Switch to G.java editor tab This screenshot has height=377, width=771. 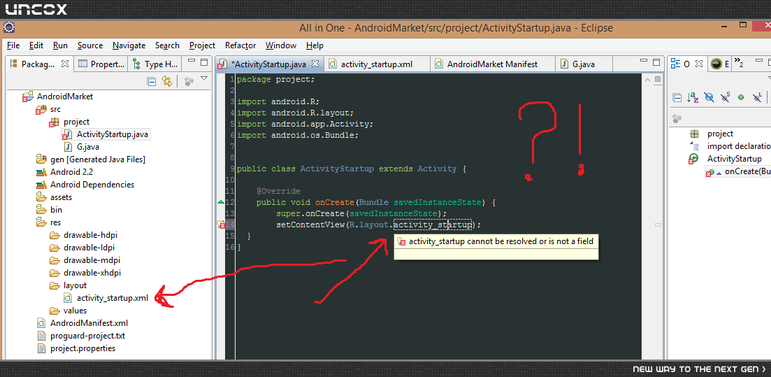tap(584, 64)
